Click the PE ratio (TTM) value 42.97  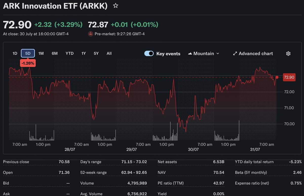pos(219,183)
